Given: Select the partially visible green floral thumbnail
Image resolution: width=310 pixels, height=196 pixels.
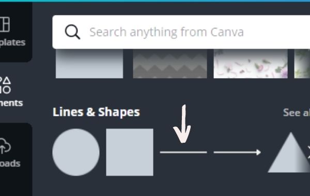Looking at the screenshot, I should (302, 64).
